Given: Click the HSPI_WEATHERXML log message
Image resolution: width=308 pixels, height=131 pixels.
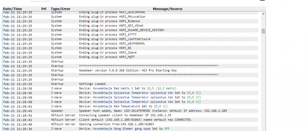Looking at the screenshot, I should tap(112, 43).
